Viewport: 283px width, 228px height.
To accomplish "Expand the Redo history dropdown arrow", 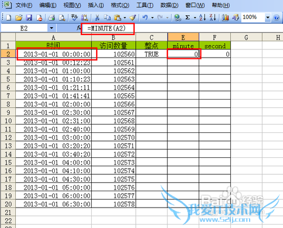I will (167, 18).
